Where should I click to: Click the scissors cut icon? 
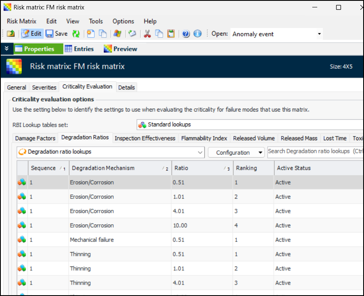pos(147,34)
